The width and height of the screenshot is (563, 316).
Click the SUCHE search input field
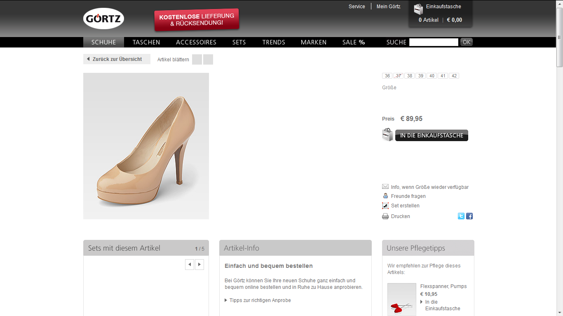pyautogui.click(x=434, y=42)
